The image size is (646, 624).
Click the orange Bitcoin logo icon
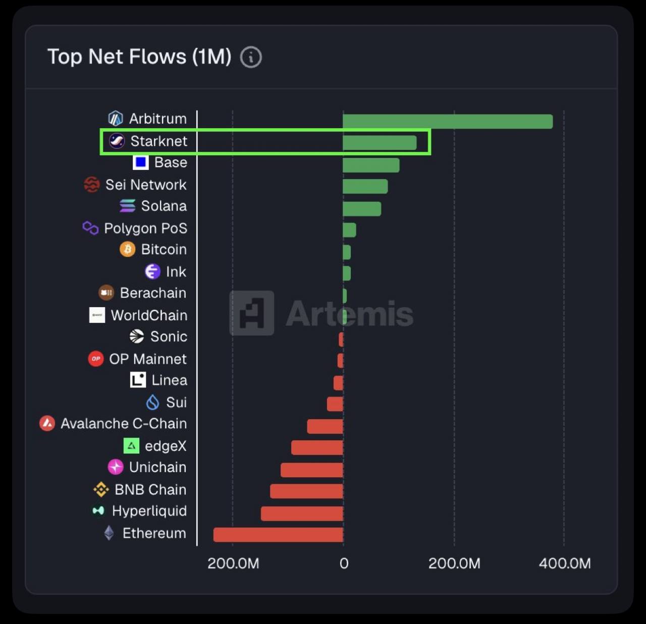127,249
